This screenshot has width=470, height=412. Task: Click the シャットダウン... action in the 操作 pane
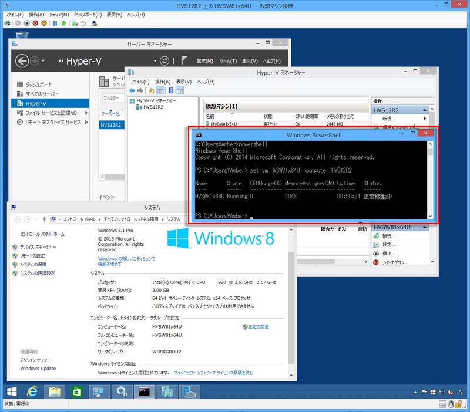(x=395, y=262)
